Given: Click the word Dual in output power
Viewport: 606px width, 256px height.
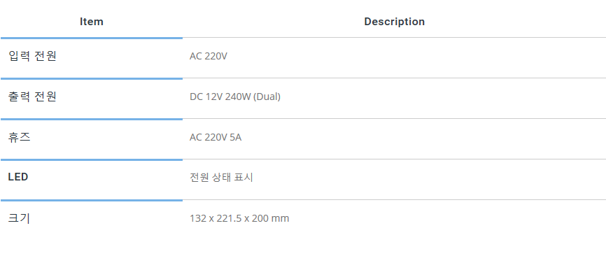Looking at the screenshot, I should (x=267, y=97).
